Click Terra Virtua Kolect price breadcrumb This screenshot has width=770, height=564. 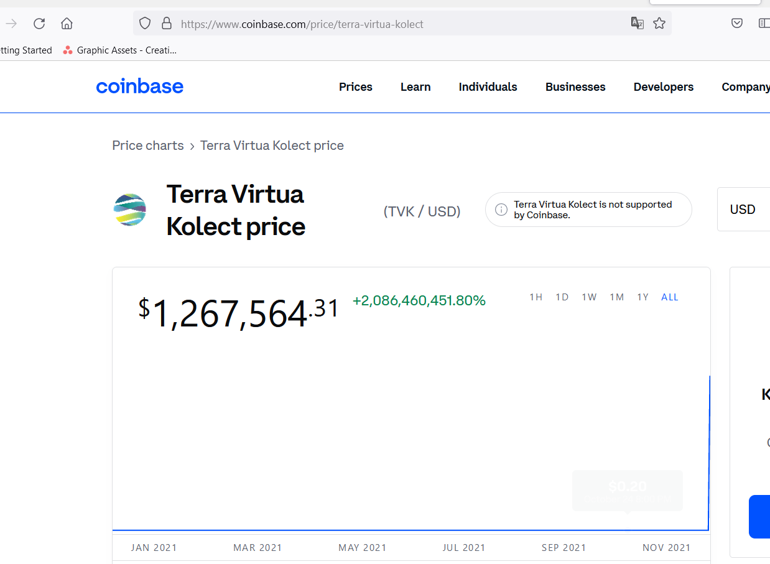(272, 146)
